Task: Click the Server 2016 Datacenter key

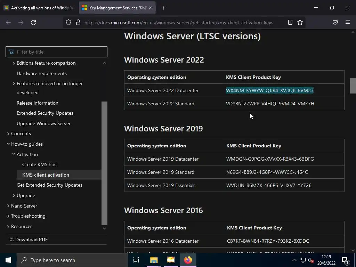Action: pyautogui.click(x=268, y=241)
